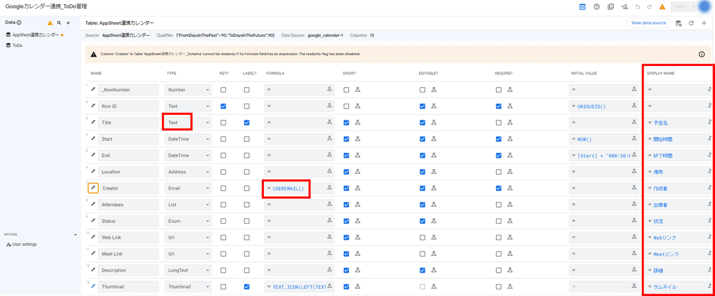Click the DISPLAY NAME column header
715x296 pixels.
661,73
